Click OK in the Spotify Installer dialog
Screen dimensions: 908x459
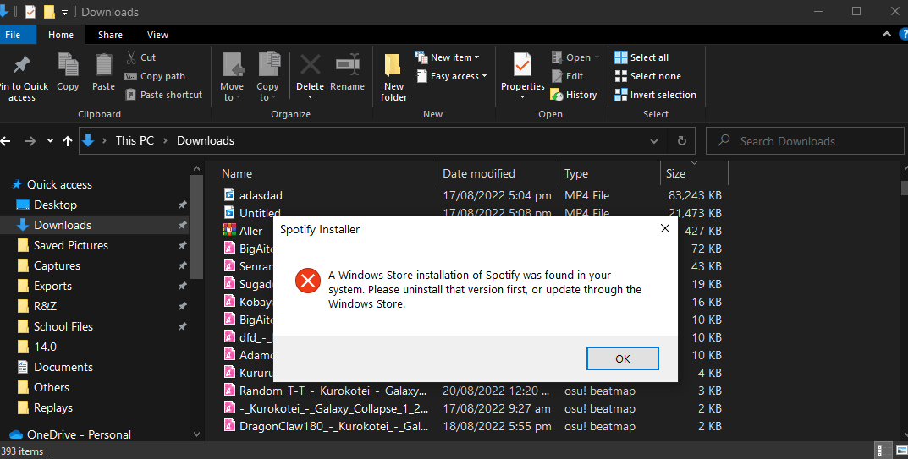(623, 358)
